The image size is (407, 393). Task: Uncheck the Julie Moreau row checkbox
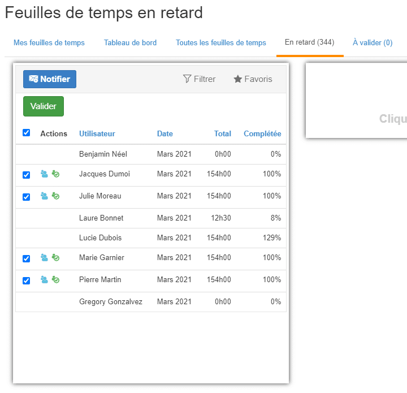point(26,197)
